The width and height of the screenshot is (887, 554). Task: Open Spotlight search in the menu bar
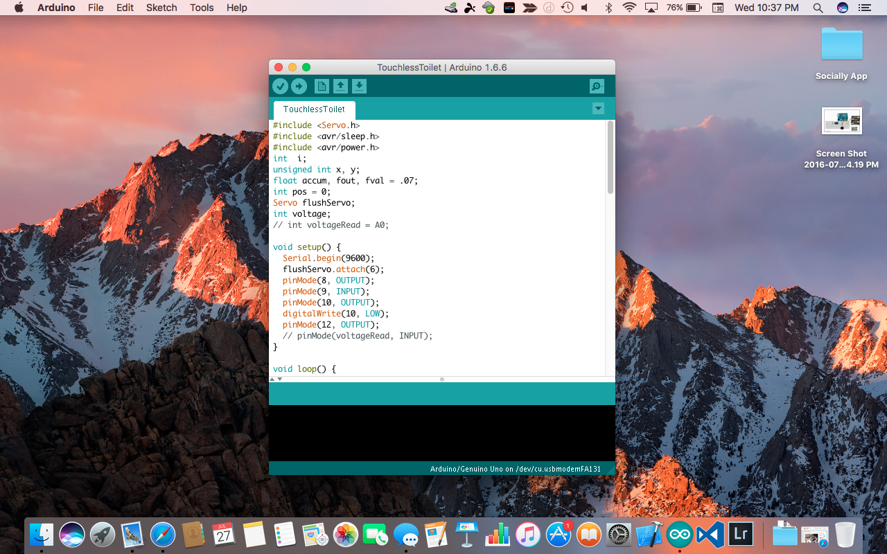tap(818, 8)
